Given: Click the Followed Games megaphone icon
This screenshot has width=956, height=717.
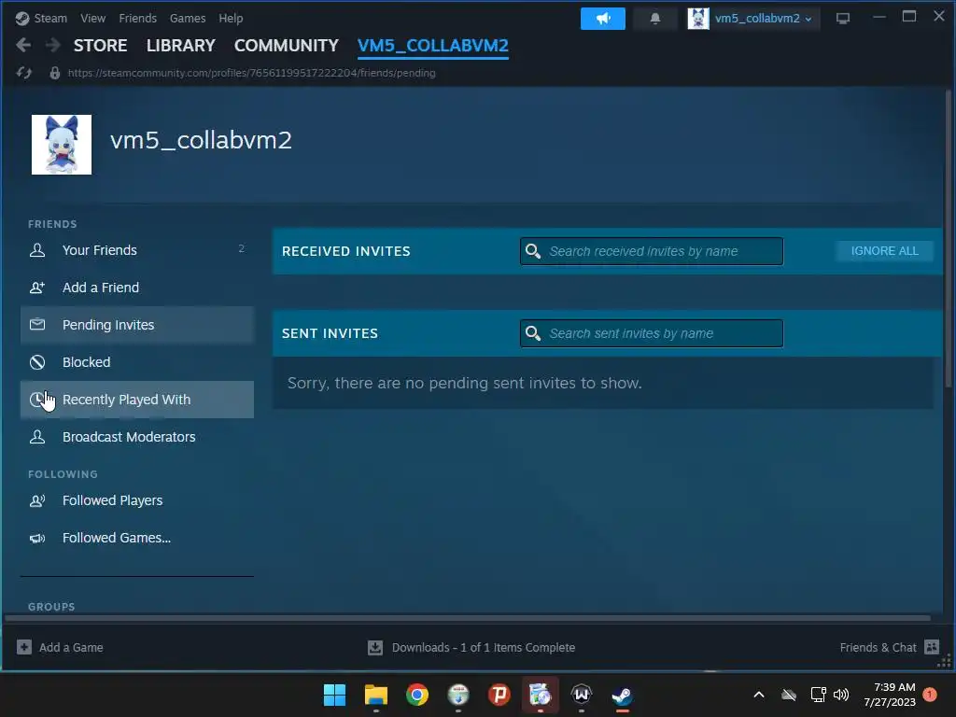Looking at the screenshot, I should pos(37,538).
